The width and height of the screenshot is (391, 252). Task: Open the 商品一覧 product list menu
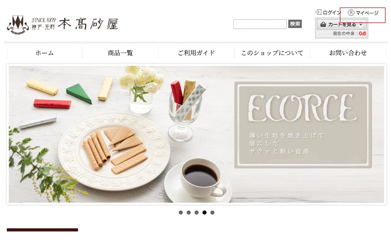point(120,53)
